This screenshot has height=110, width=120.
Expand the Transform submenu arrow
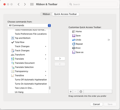[46, 55]
